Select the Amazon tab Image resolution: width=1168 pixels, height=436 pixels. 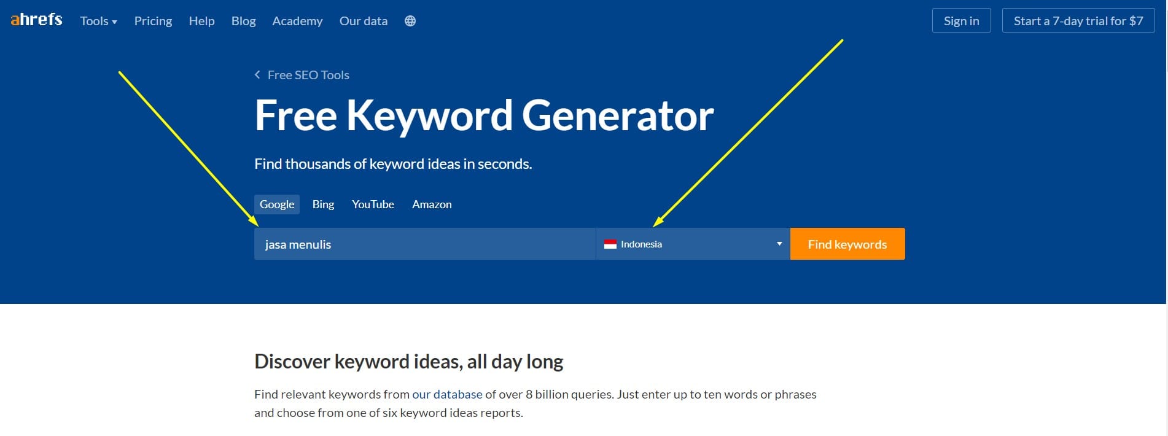(x=432, y=204)
